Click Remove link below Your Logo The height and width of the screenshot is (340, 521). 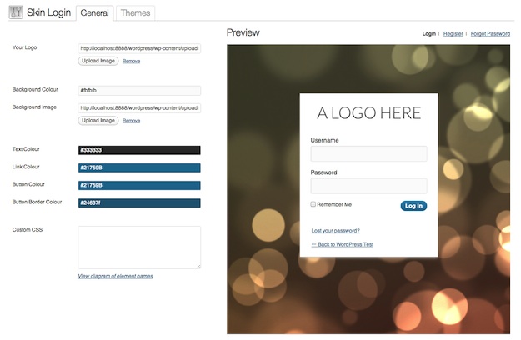[x=131, y=62]
